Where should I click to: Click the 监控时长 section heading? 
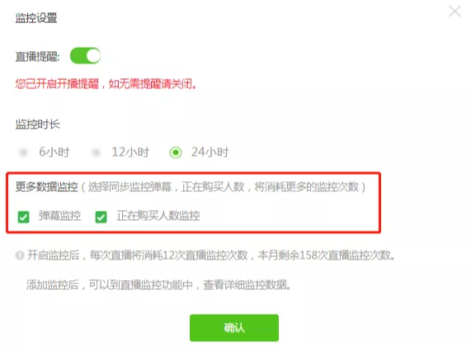(x=38, y=124)
